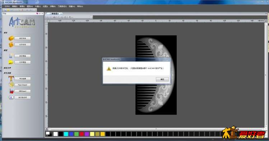Click the Face Wizard button
Viewport: 269px width, 141px height.
[x=23, y=85]
